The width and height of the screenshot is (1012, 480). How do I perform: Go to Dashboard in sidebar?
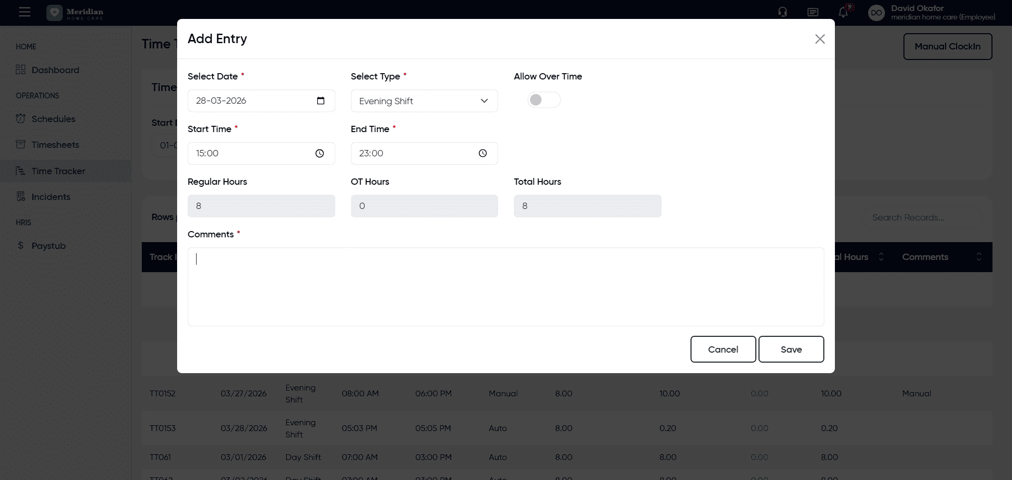(x=55, y=70)
